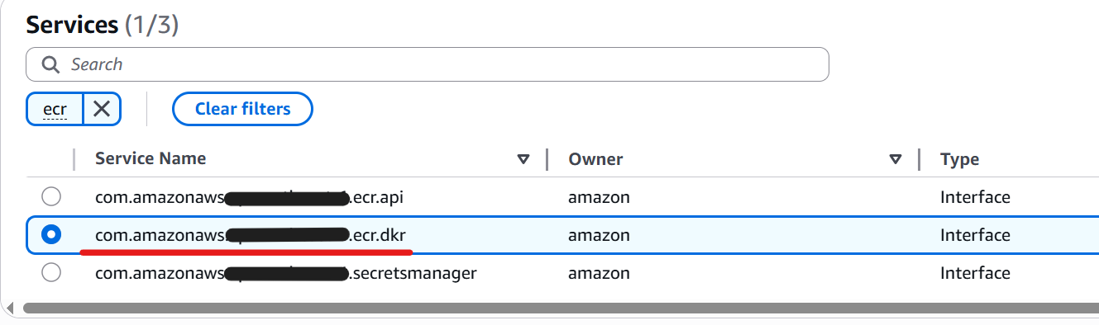Screen dimensions: 1099x325
Task: Click the Clear filters button
Action: point(242,109)
